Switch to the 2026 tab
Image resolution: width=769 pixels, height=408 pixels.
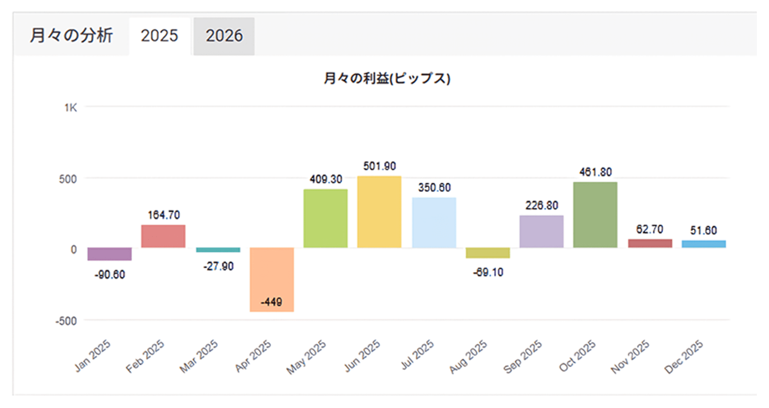coord(224,35)
